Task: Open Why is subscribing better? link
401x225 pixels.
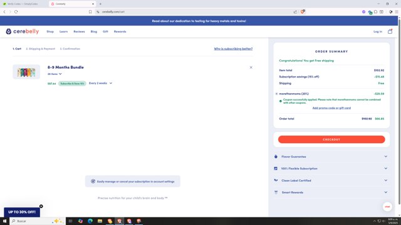Action: coord(233,49)
